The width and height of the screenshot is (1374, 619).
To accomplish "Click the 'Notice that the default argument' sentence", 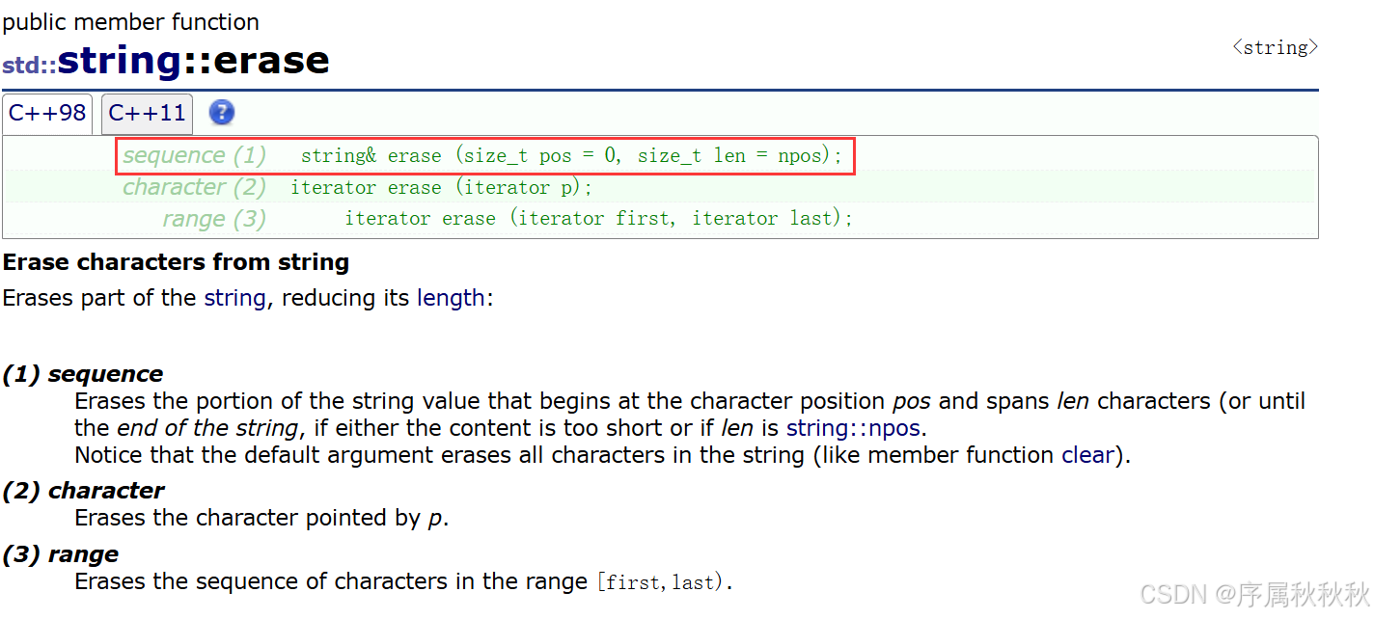I will pos(602,455).
